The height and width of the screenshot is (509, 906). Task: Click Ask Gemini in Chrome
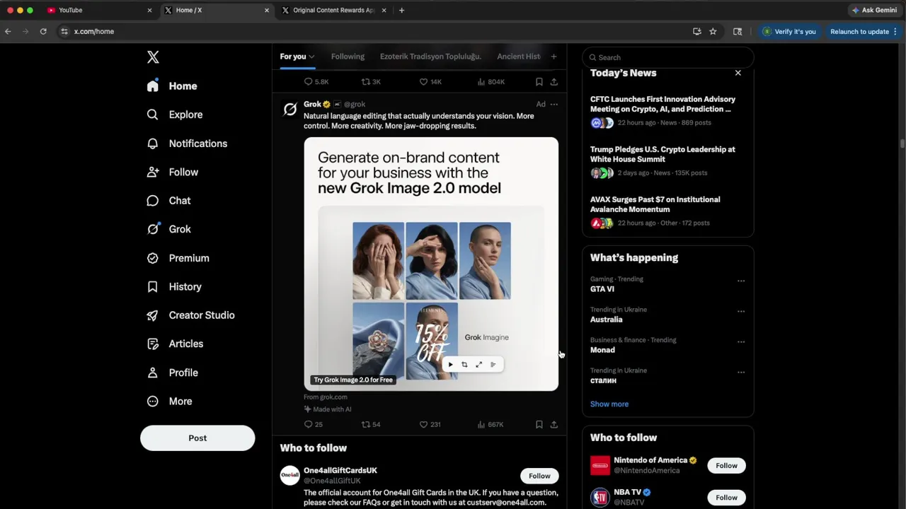tap(874, 10)
